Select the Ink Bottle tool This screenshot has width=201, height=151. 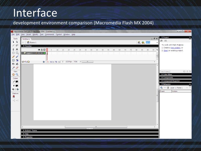point(14,64)
